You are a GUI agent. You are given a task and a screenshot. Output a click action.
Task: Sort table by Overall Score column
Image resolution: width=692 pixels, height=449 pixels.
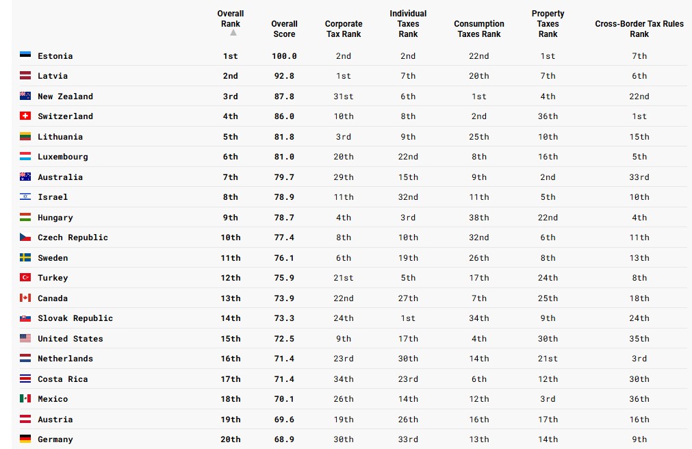[x=284, y=29]
